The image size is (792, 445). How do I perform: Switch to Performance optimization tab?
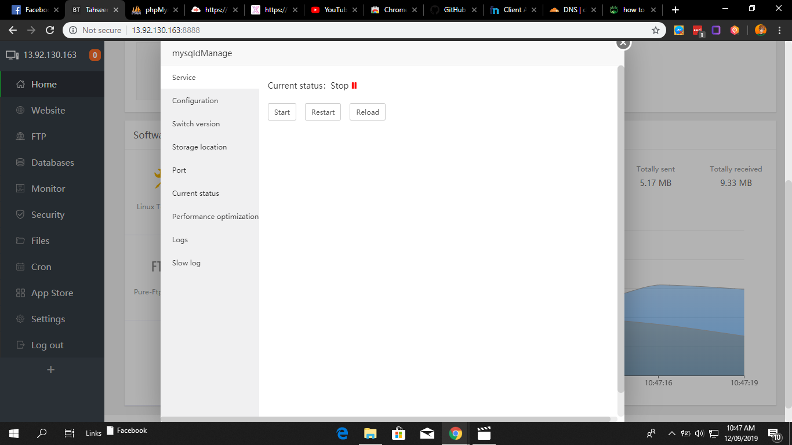click(x=215, y=217)
